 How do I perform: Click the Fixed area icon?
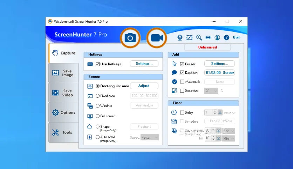click(90, 96)
